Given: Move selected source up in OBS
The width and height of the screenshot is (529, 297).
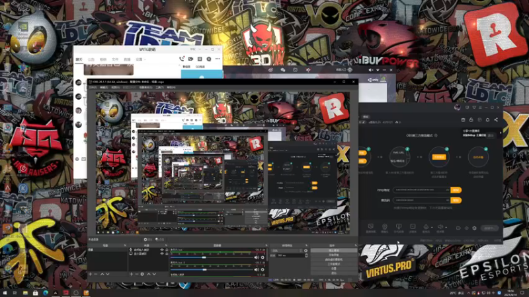Looking at the screenshot, I should (148, 274).
